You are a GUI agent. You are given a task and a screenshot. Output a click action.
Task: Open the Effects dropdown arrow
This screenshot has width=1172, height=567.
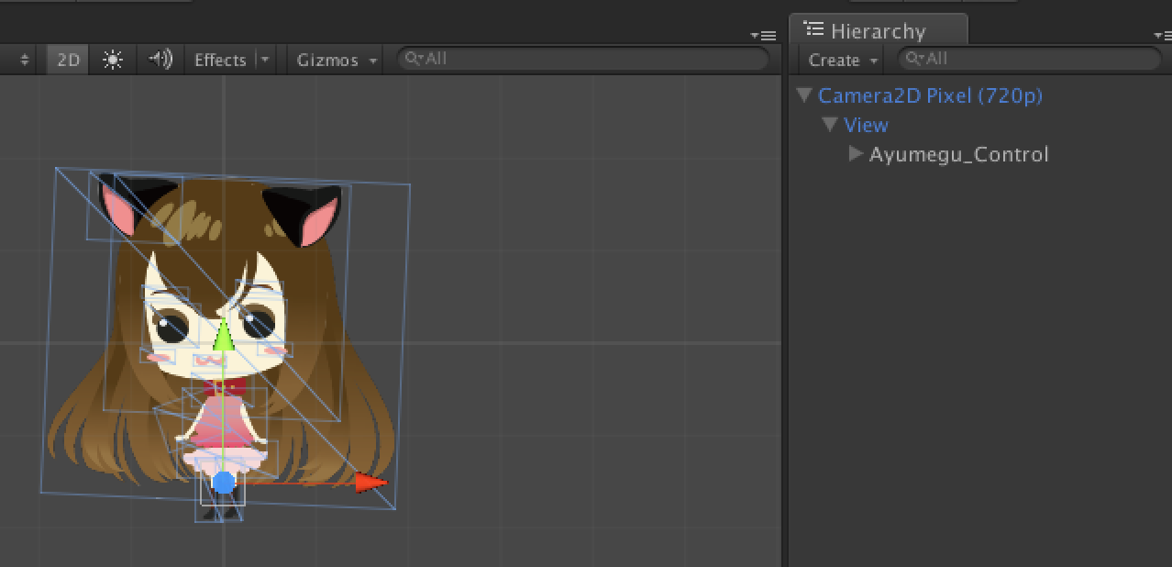pyautogui.click(x=265, y=60)
